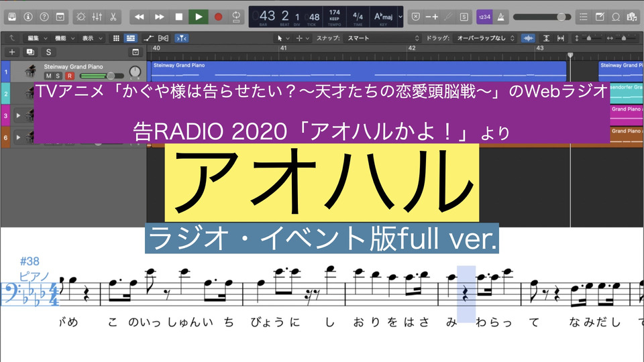Viewport: 644px width, 362px height.
Task: Select the Steinway Grand Piano track icon
Action: pyautogui.click(x=30, y=72)
